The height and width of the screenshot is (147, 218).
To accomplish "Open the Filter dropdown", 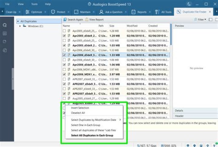I will [x=200, y=20].
